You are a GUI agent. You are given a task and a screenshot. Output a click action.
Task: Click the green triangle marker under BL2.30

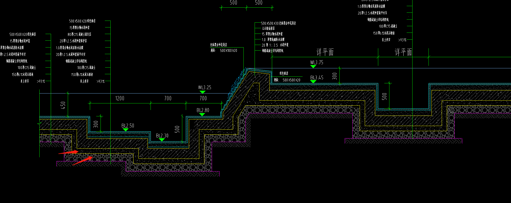(162, 140)
